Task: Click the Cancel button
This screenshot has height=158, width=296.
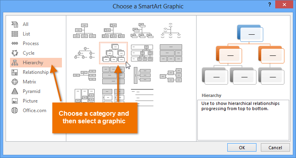Action: (x=275, y=148)
